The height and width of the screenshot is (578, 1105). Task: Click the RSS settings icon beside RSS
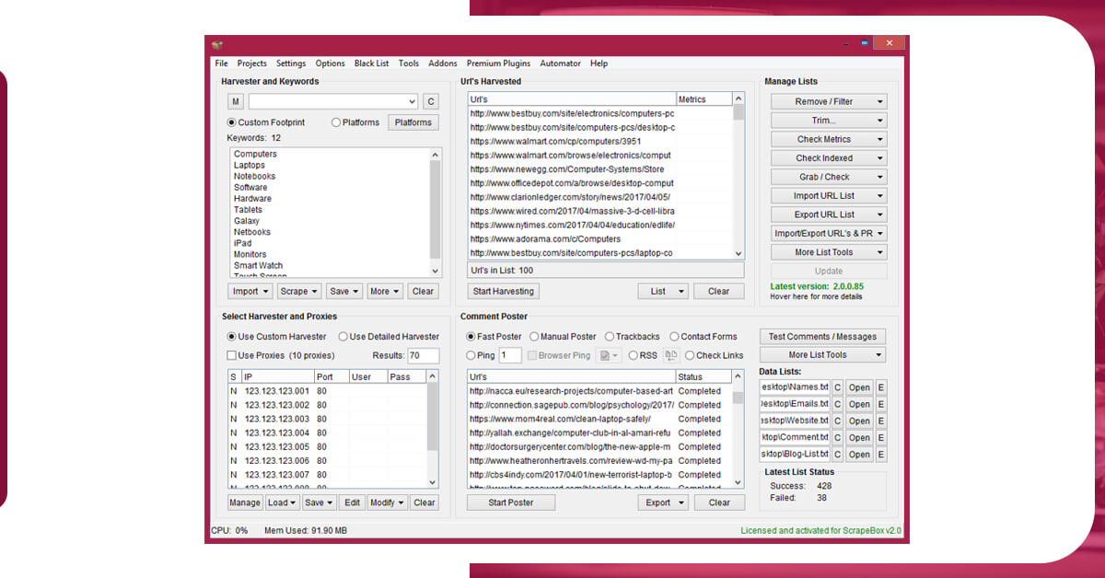671,355
